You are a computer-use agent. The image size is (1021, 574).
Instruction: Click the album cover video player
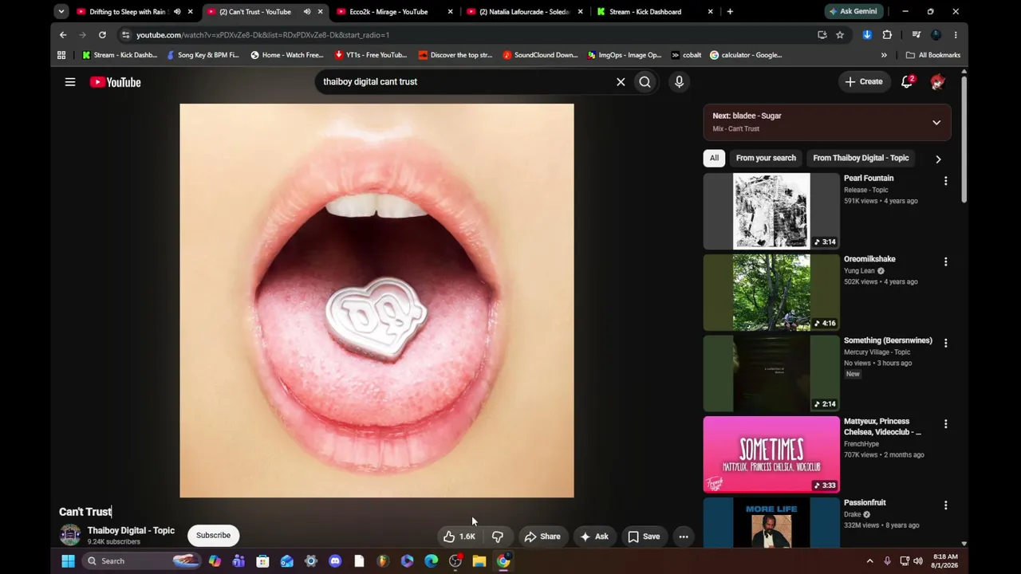[376, 301]
